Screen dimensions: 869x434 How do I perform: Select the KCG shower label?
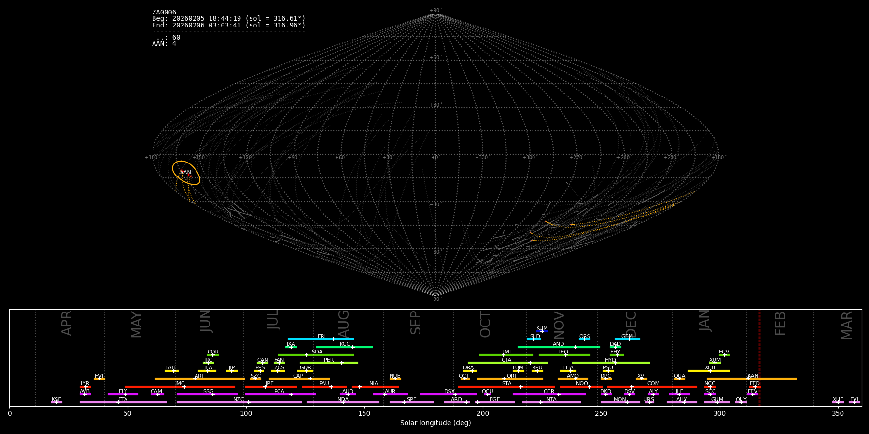coord(345,344)
